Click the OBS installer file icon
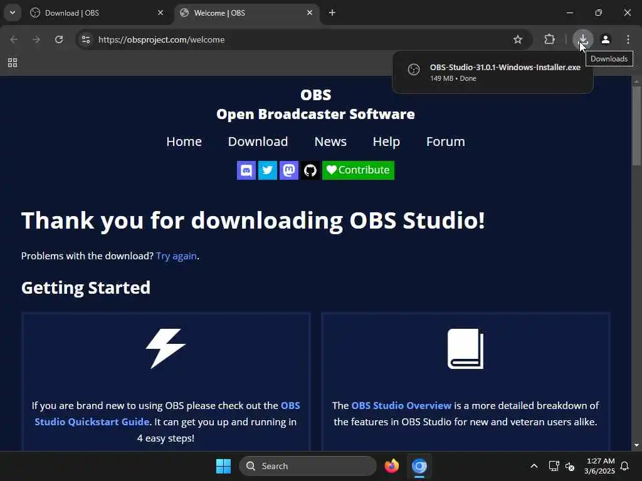Image resolution: width=642 pixels, height=481 pixels. (x=414, y=70)
